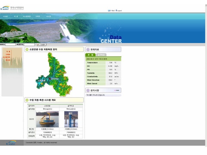This screenshot has height=155, width=207.
Task: Open 시스템개요 in the top navigation bar
Action: pos(27,16)
